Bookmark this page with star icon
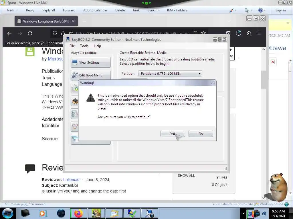293x219 pixels. pyautogui.click(x=203, y=33)
